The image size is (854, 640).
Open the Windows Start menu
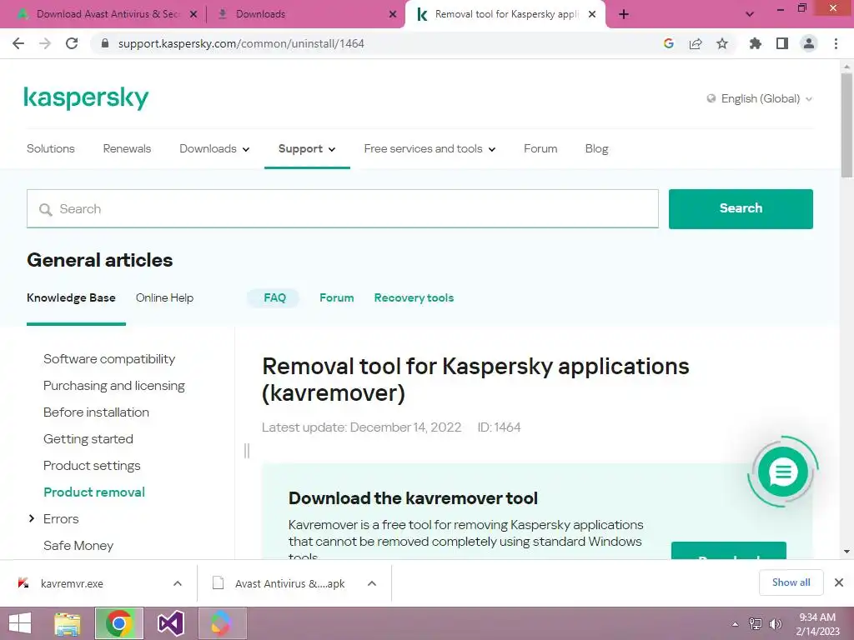pos(20,623)
